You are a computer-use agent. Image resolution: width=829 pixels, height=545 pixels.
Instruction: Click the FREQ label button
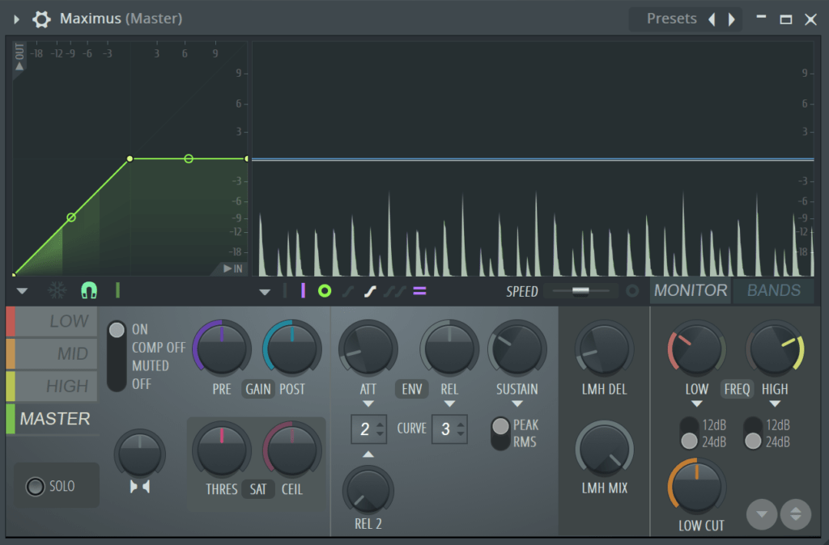tap(737, 389)
